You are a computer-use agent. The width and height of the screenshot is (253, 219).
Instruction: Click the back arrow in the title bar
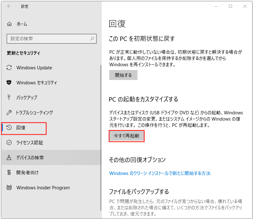(9, 6)
